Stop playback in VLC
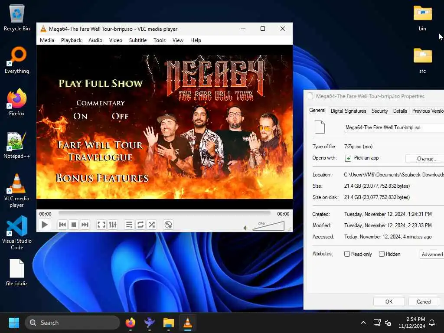Image resolution: width=444 pixels, height=333 pixels. 74,225
